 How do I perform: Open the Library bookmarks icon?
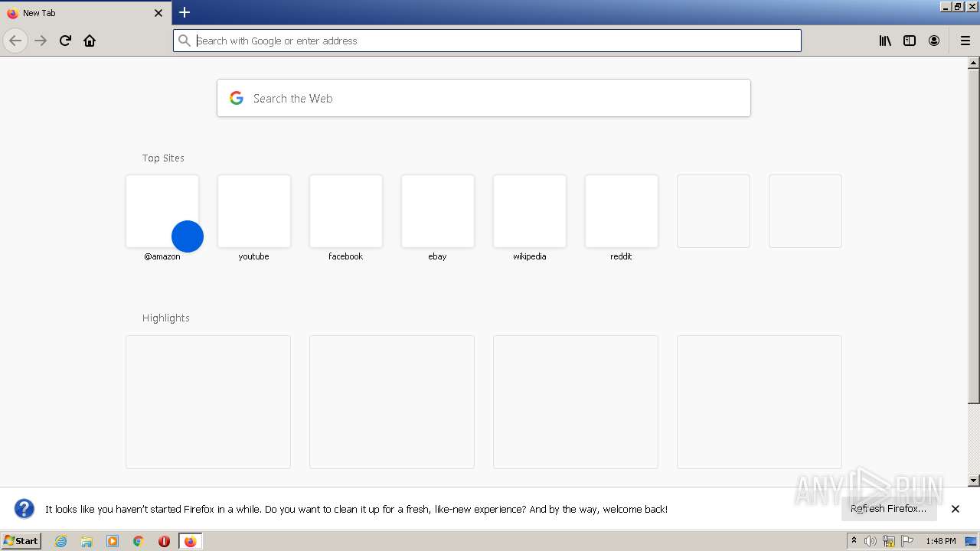click(885, 41)
